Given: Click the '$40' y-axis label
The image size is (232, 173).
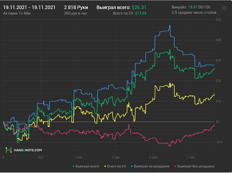Looking at the screenshot, I should (x=218, y=40).
